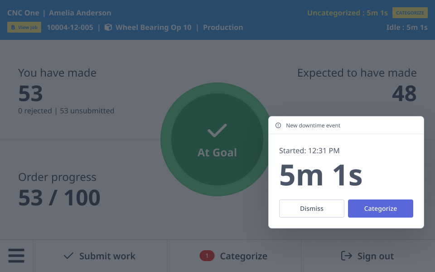Image resolution: width=435 pixels, height=272 pixels.
Task: Click the At Goal progress circle
Action: pyautogui.click(x=217, y=139)
